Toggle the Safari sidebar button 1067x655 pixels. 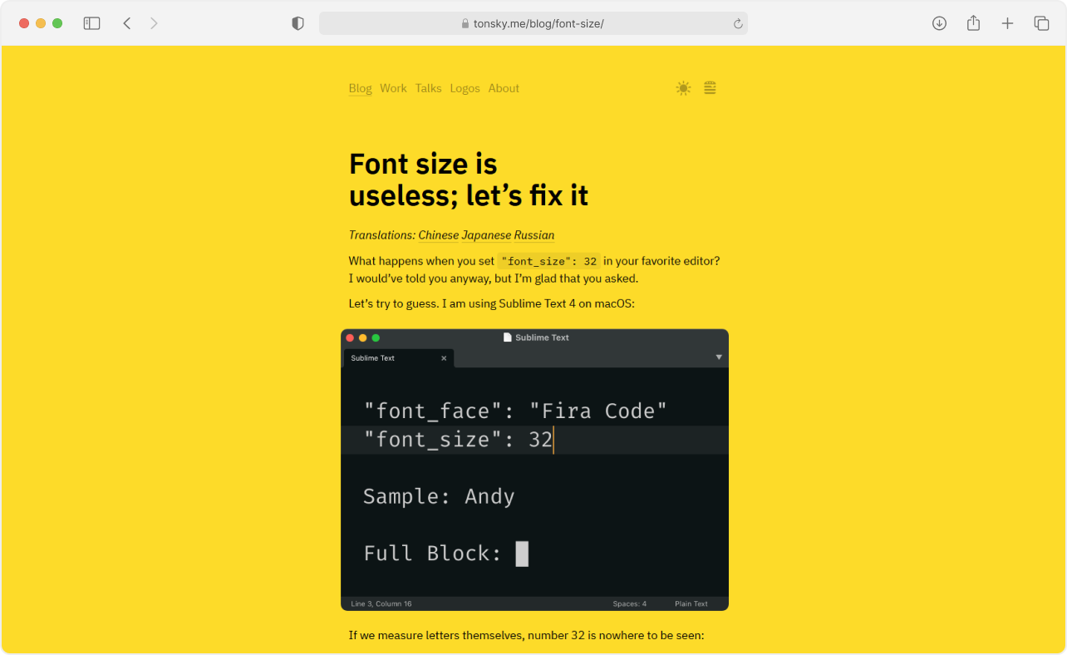coord(92,23)
